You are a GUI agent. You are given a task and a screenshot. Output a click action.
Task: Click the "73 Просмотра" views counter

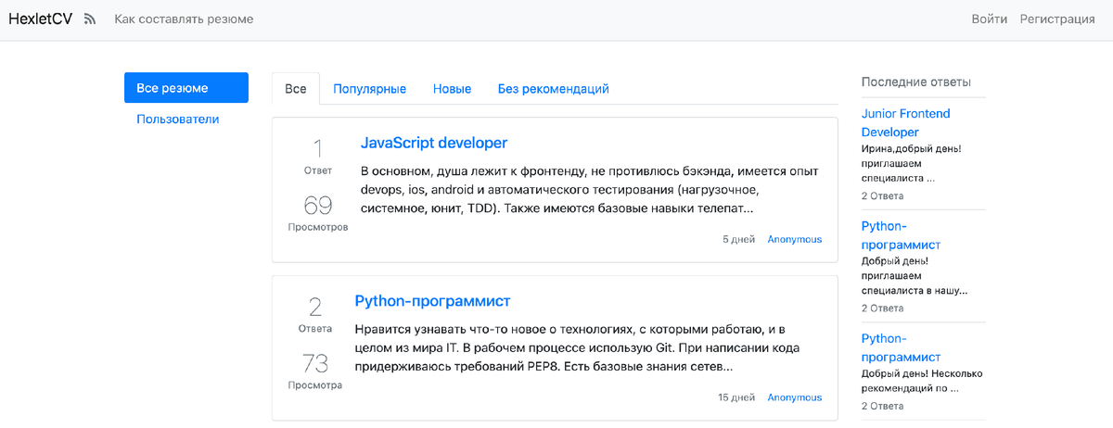(x=317, y=370)
